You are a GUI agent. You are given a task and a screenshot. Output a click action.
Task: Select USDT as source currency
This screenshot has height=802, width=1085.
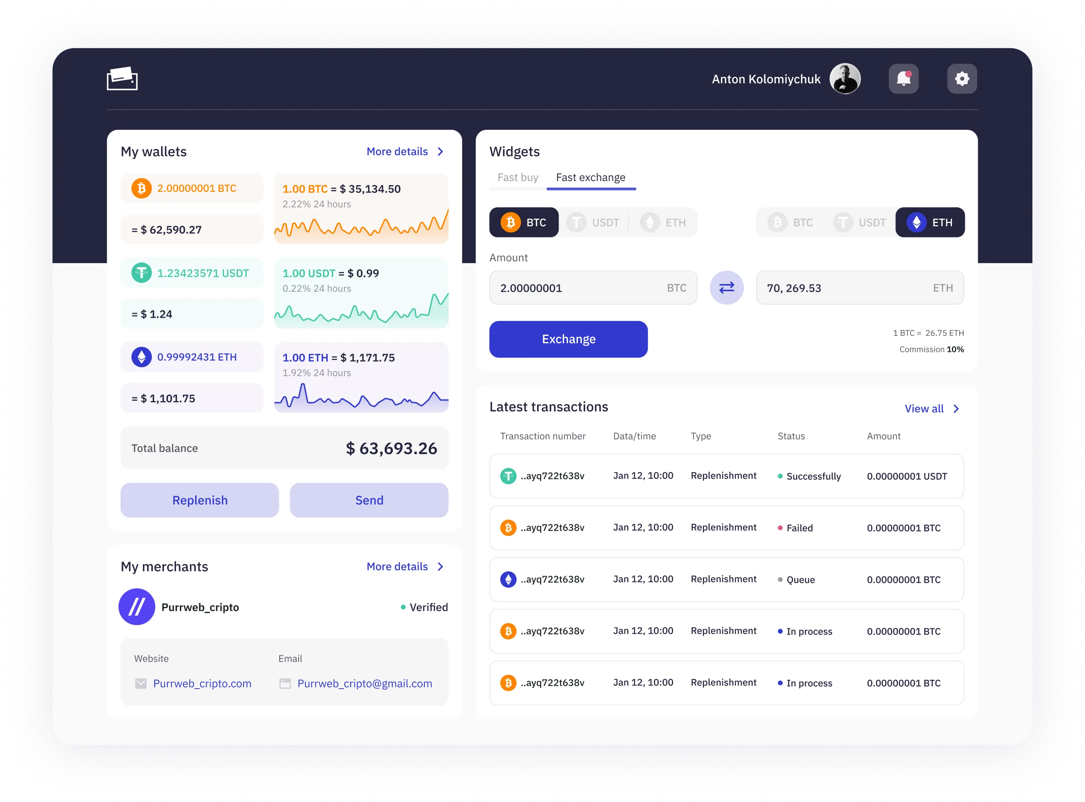593,222
